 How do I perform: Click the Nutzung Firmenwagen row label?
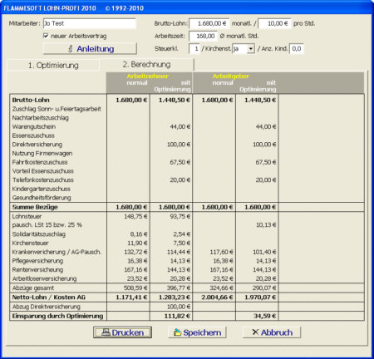[42, 153]
